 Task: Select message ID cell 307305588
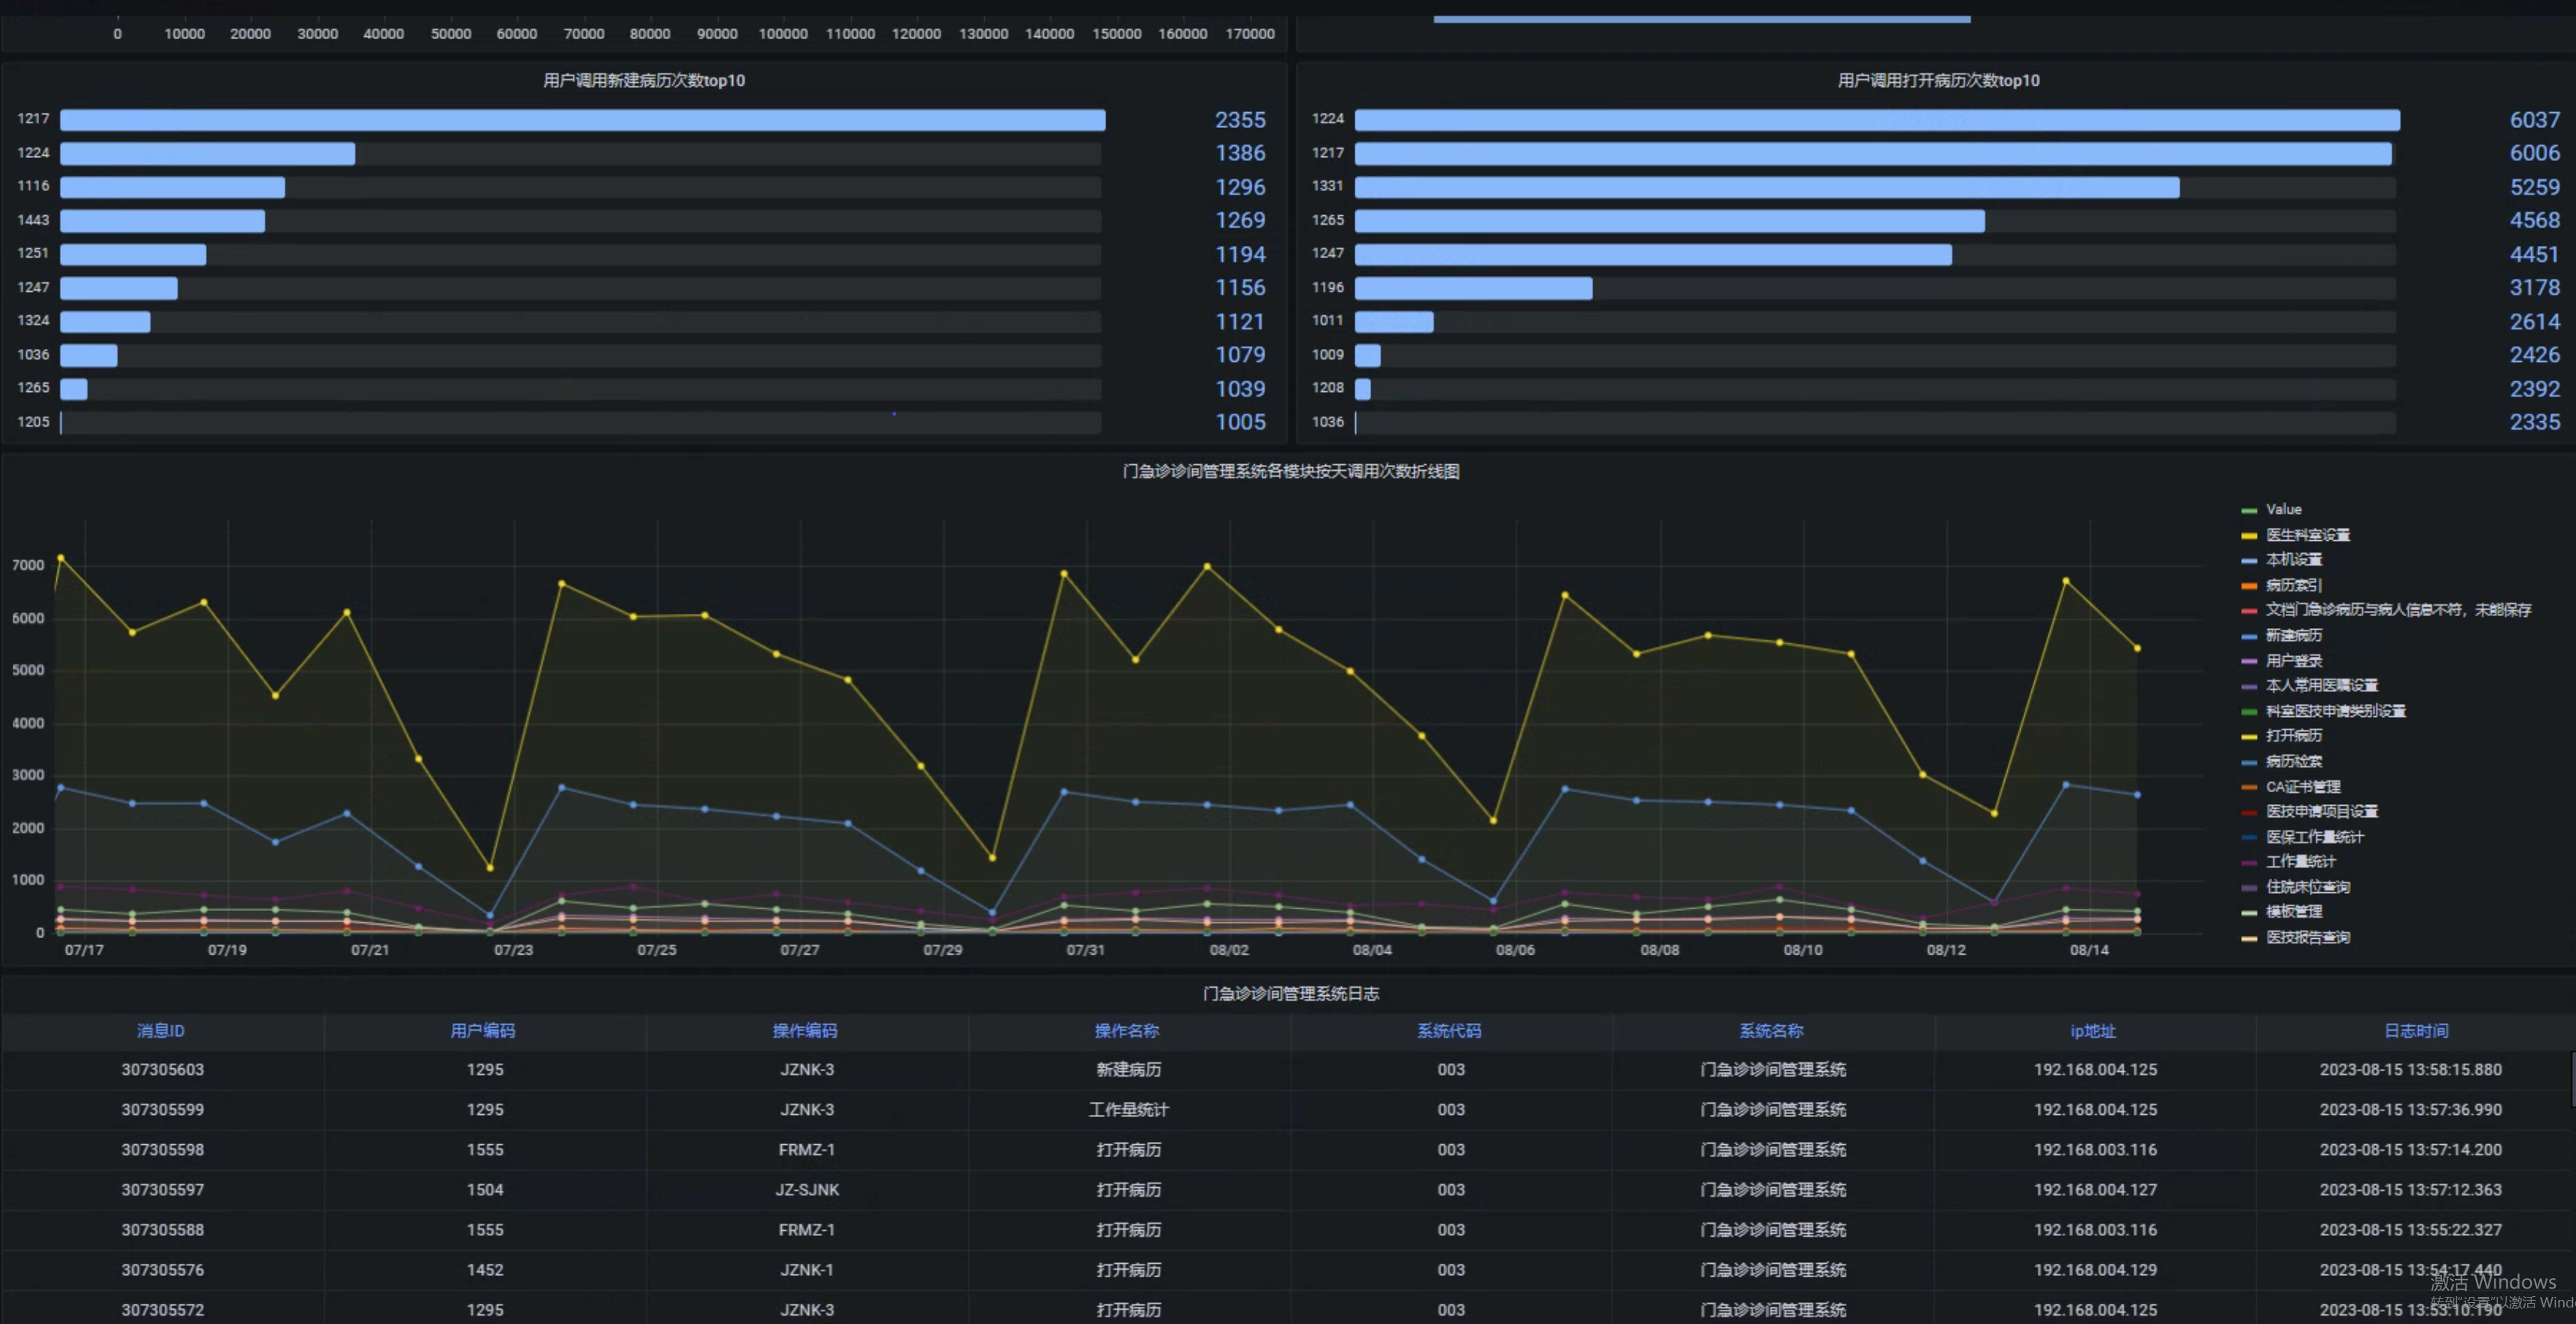tap(163, 1230)
